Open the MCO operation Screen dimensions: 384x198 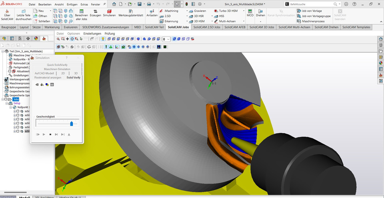[x=250, y=13]
